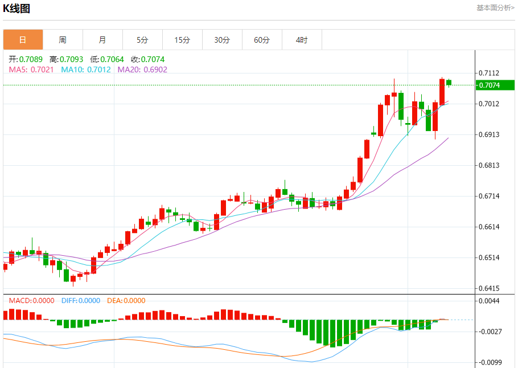The image size is (518, 368).
Task: Open the 4时 interval tab
Action: pyautogui.click(x=302, y=40)
